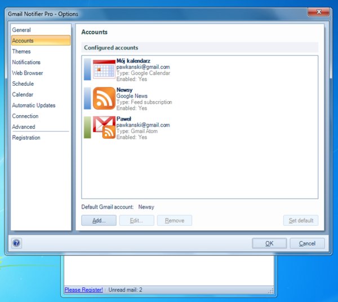
Task: Click the Google Calendar icon for Mój kalendarz
Action: [104, 69]
